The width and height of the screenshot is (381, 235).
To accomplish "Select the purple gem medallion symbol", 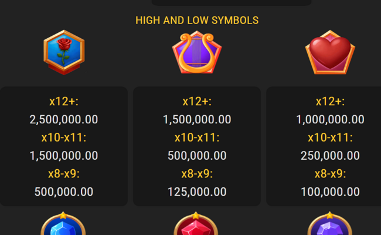I will click(329, 224).
